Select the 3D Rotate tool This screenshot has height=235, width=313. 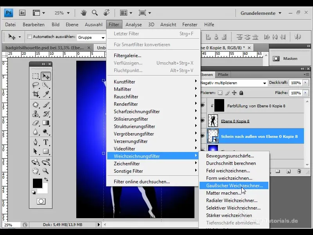[36, 162]
